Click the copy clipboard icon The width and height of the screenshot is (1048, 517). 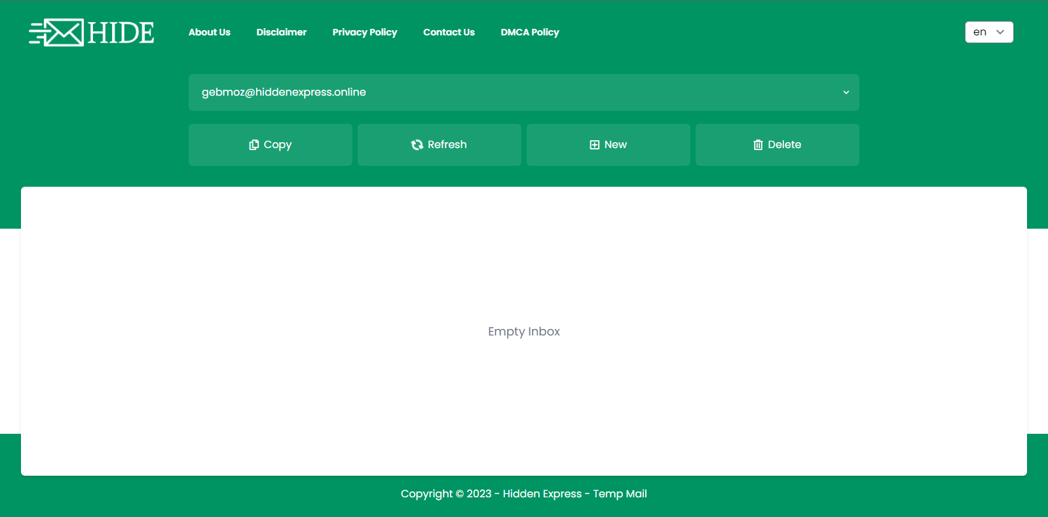click(254, 145)
